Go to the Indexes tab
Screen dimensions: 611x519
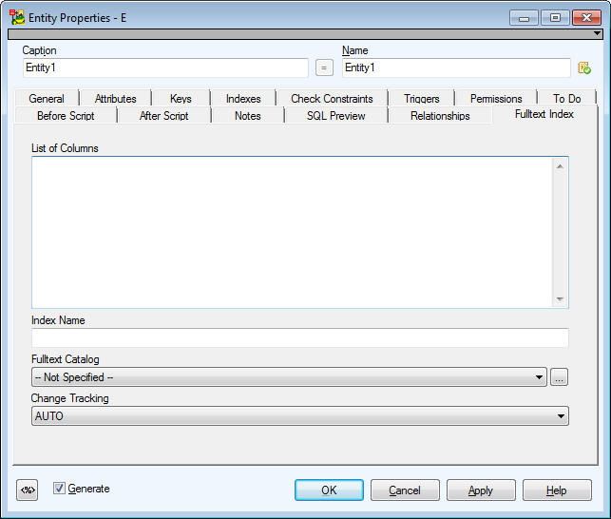point(243,99)
